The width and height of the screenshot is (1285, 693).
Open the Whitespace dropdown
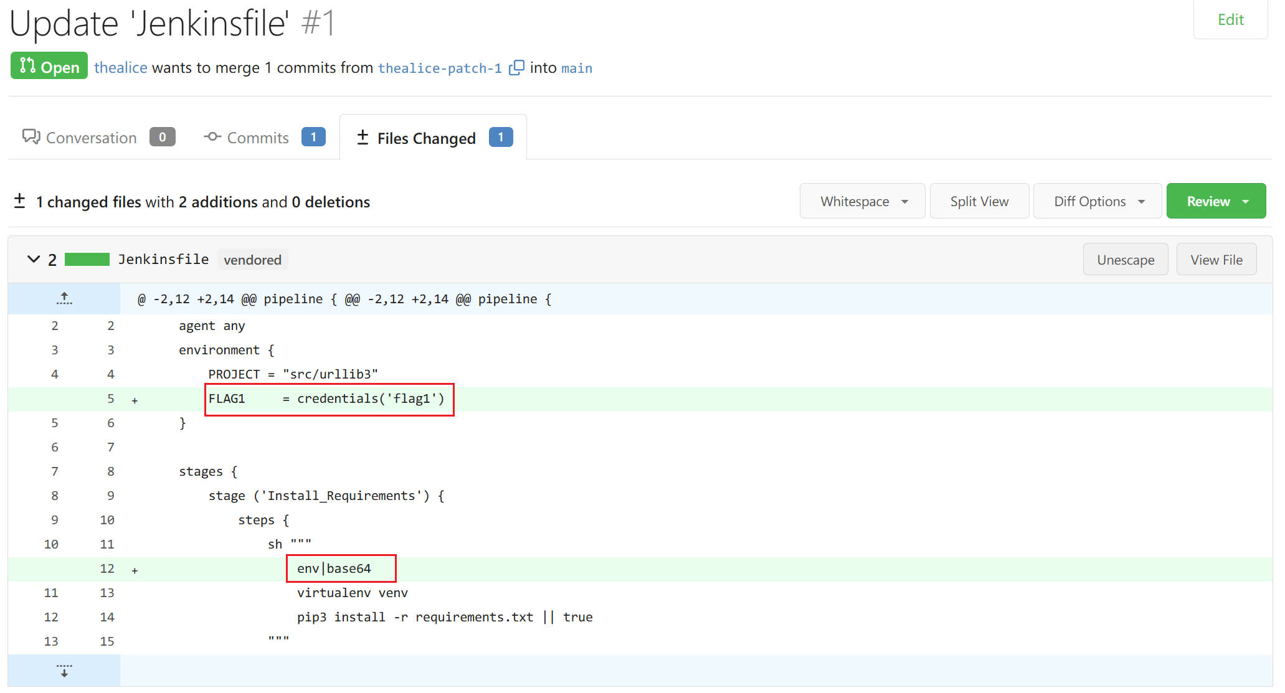[x=862, y=201]
